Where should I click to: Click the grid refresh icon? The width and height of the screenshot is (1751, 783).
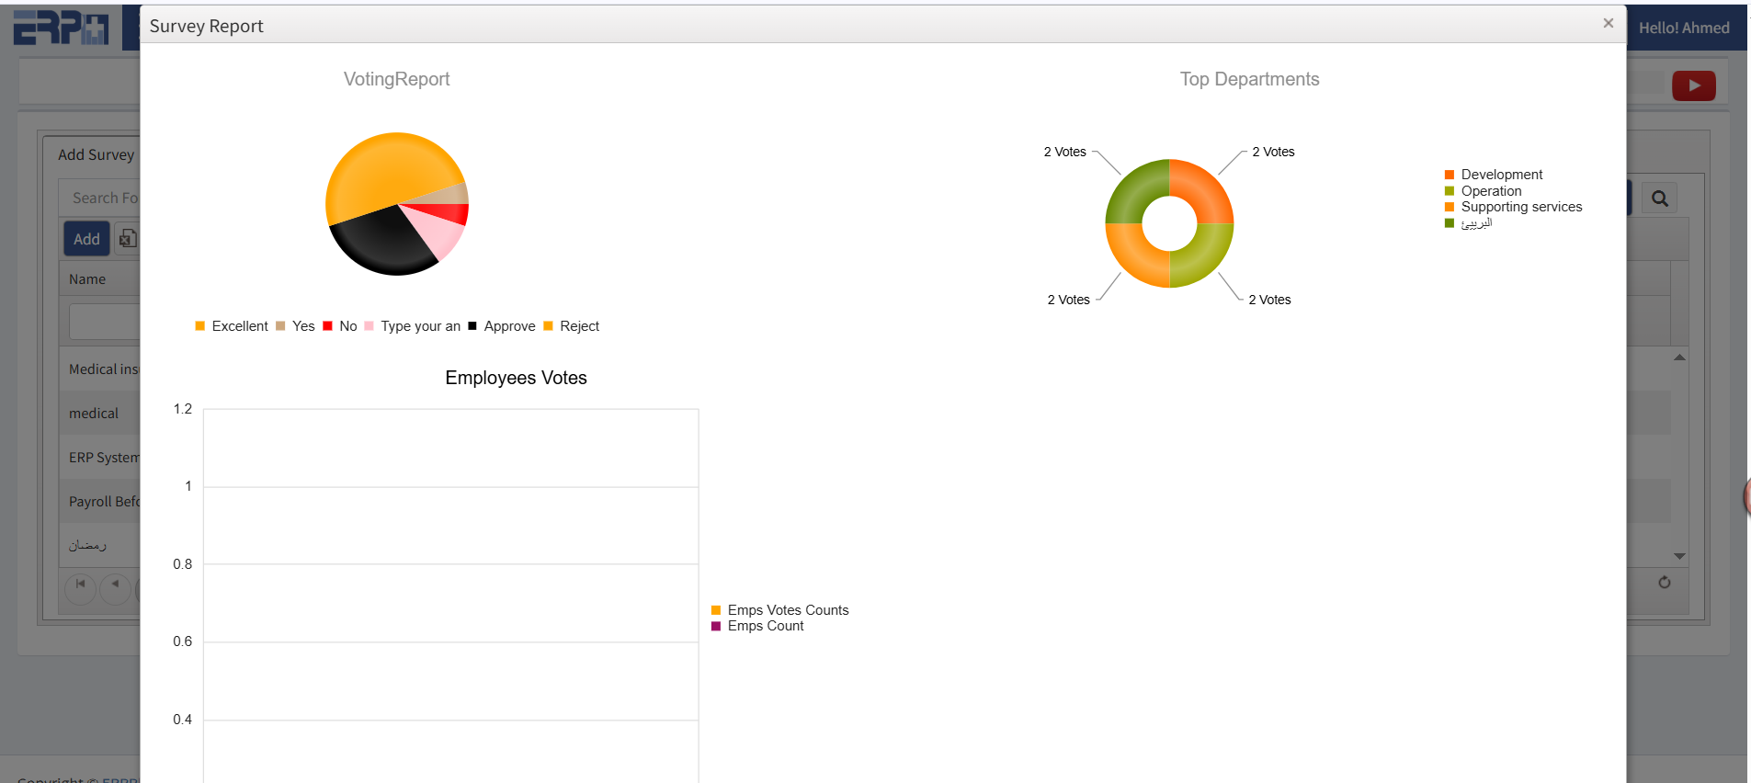click(1664, 583)
